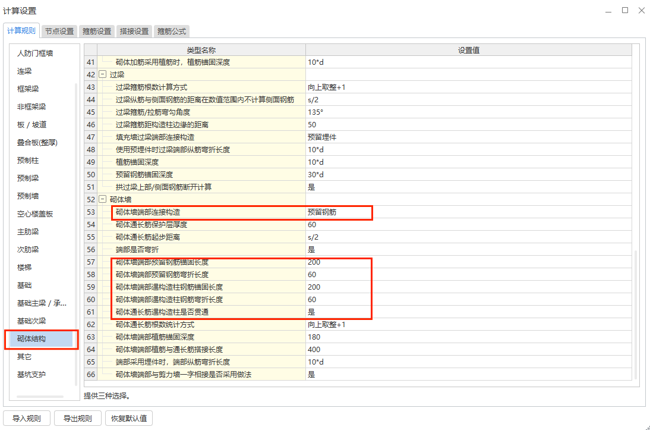Collapse the 过梁 group expander
This screenshot has height=430, width=650.
pos(102,75)
